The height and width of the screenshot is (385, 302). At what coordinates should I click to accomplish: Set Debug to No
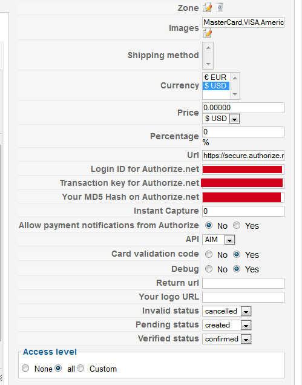tap(209, 269)
